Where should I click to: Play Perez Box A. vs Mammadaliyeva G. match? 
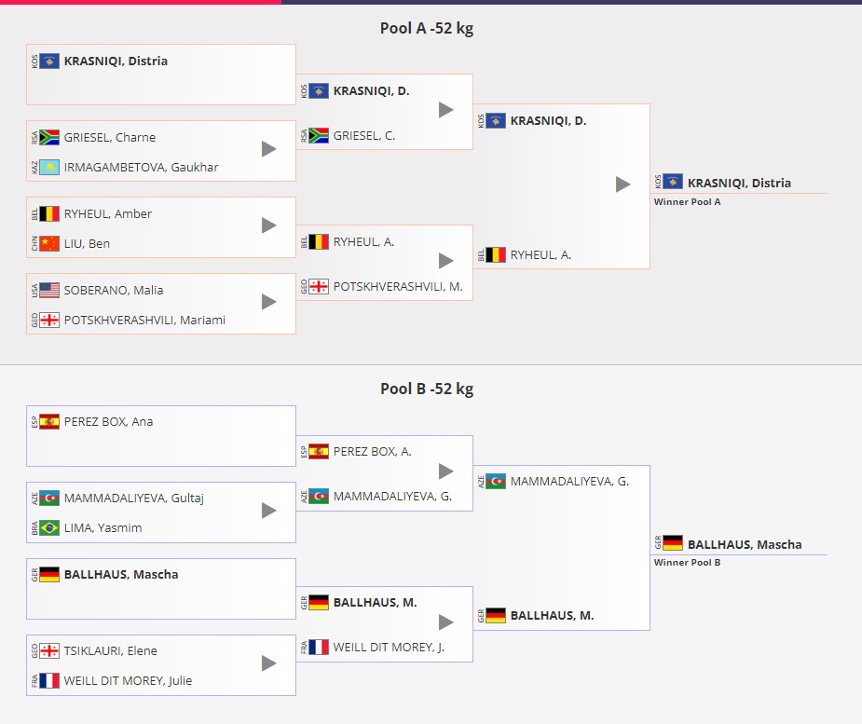click(445, 471)
